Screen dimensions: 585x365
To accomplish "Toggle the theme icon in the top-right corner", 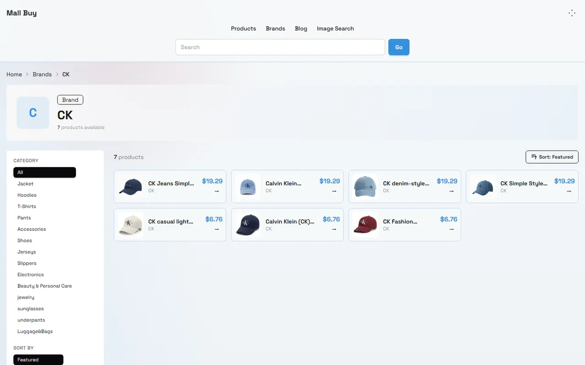I will (x=572, y=13).
